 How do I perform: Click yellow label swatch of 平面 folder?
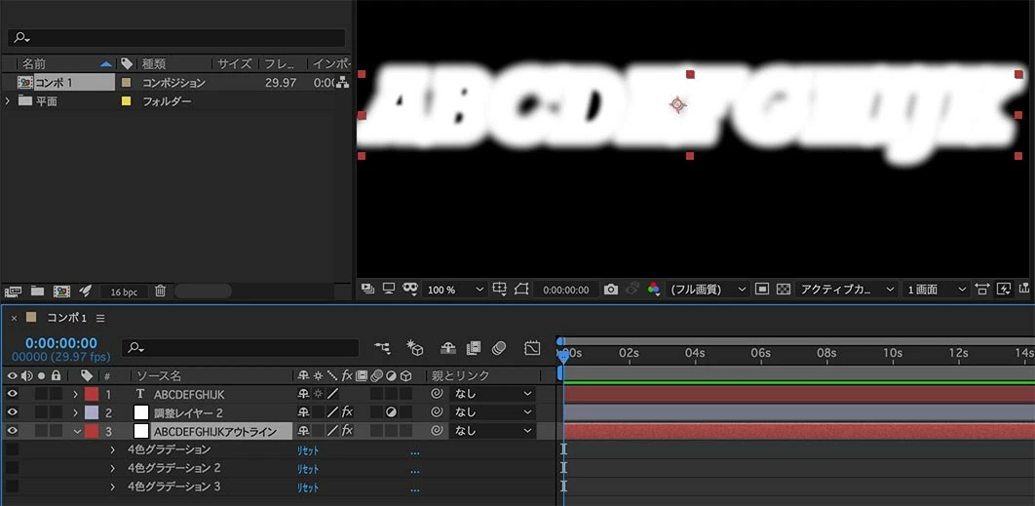tap(126, 101)
